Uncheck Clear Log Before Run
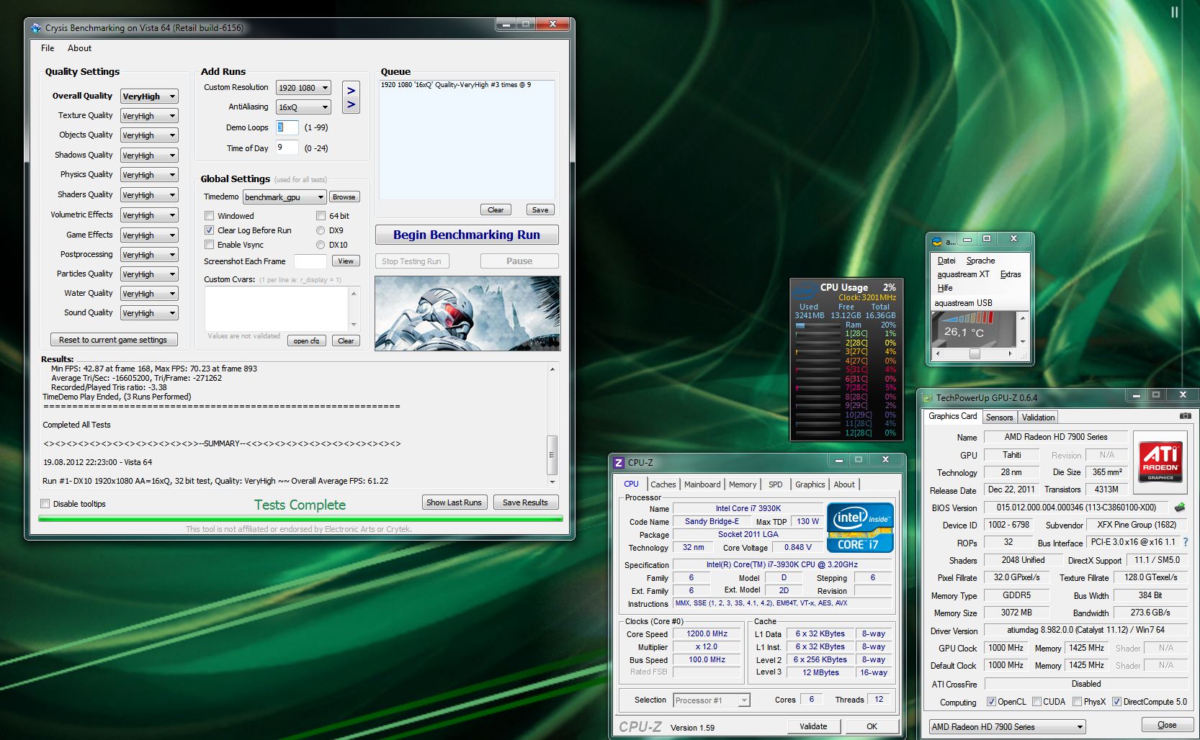The height and width of the screenshot is (740, 1200). pos(210,230)
